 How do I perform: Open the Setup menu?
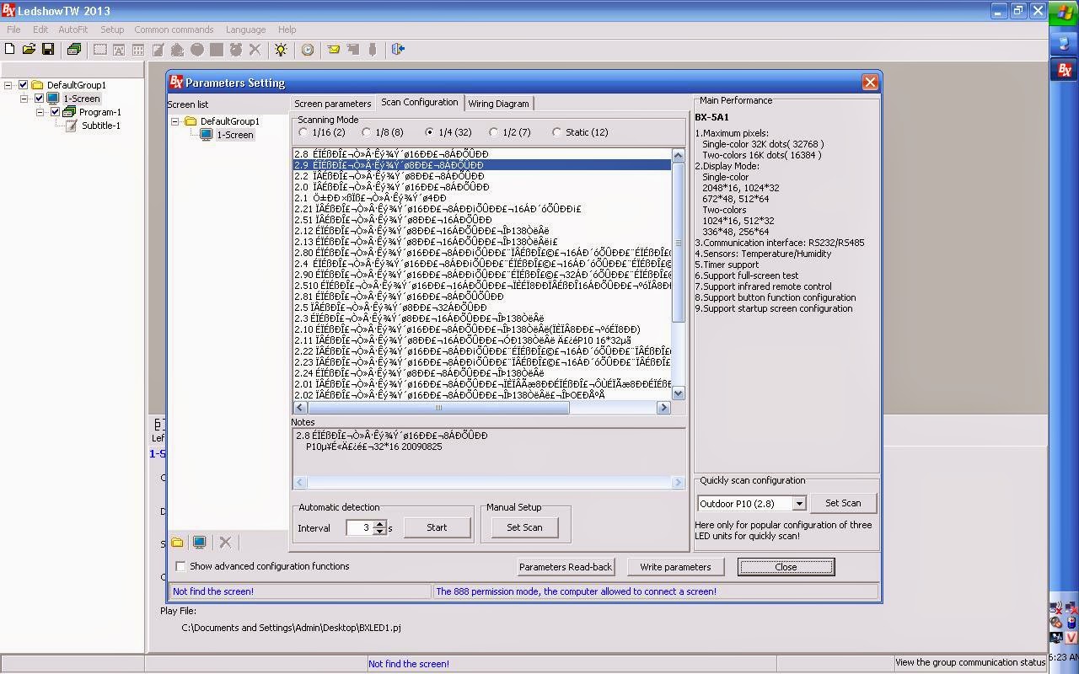coord(112,29)
